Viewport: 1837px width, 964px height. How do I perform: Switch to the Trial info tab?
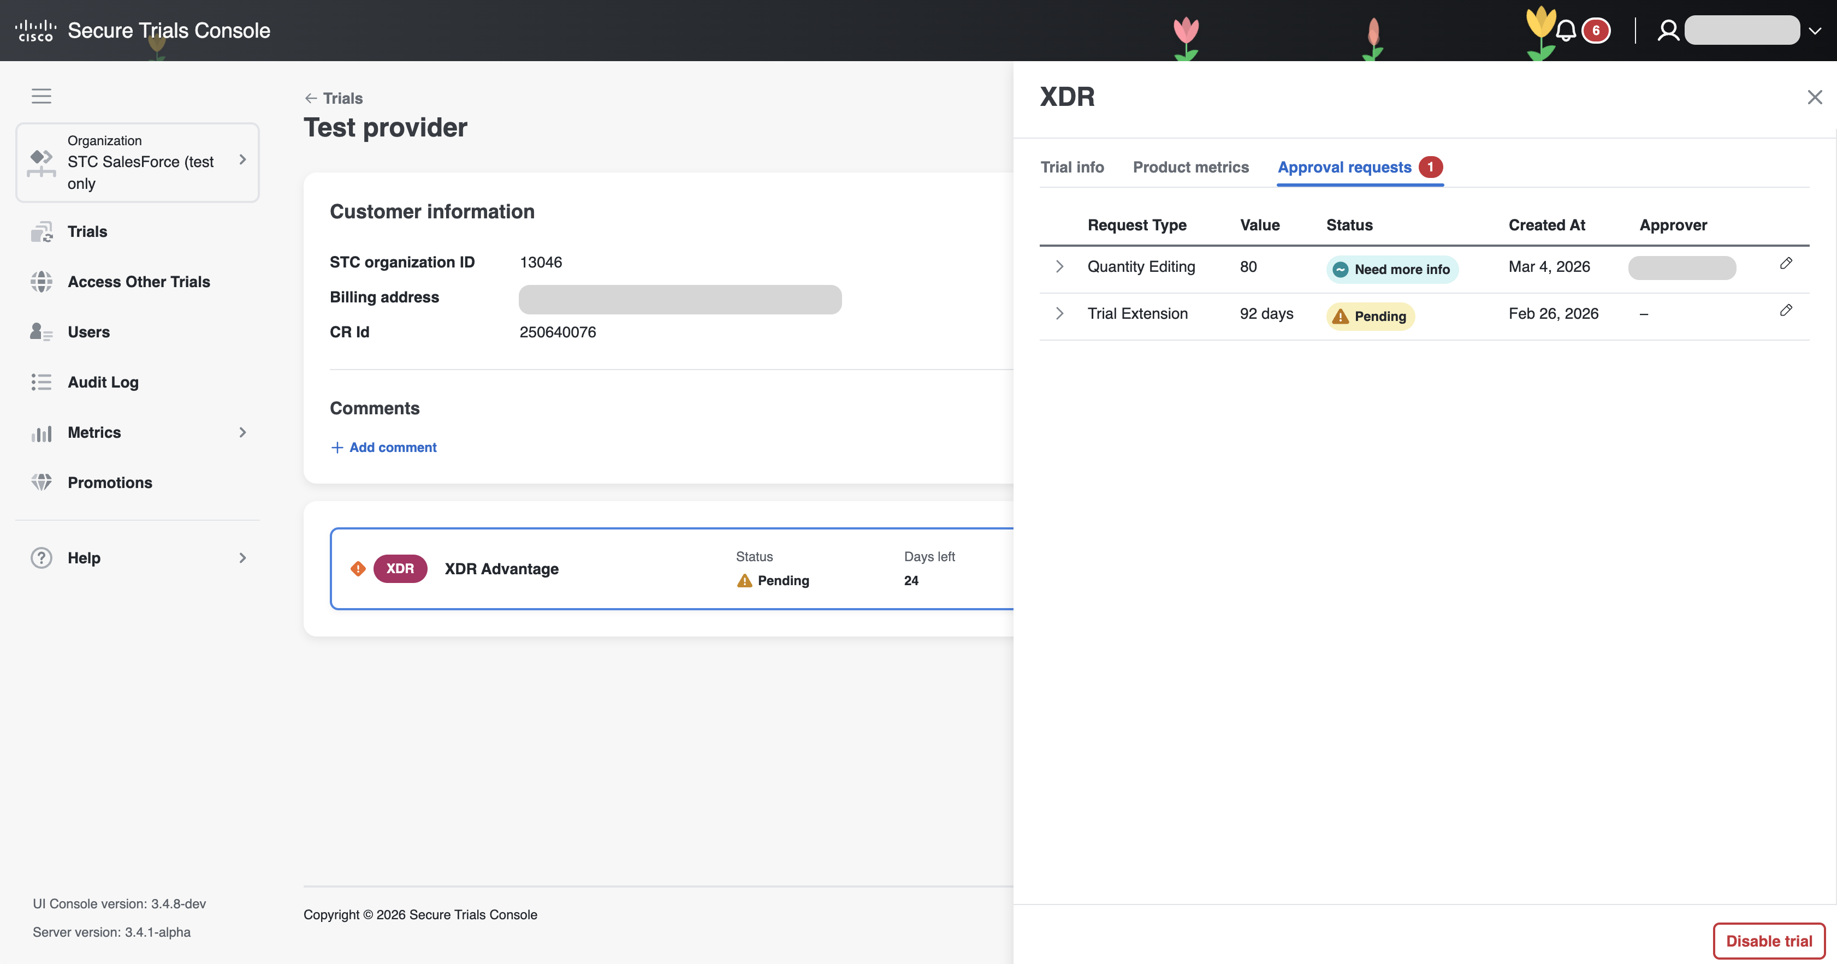[x=1072, y=168]
